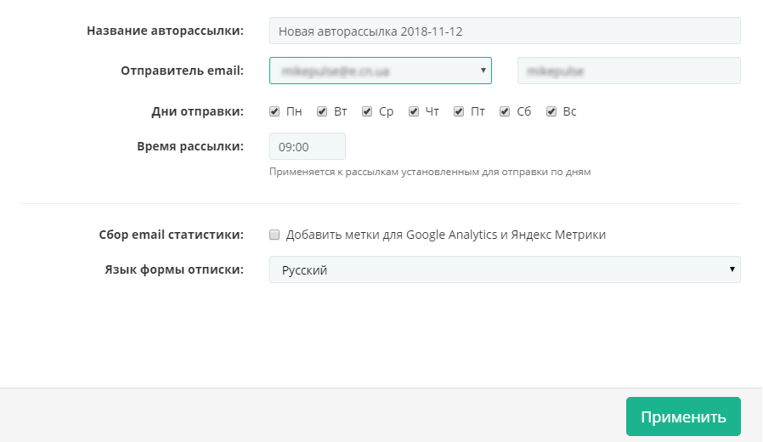The image size is (763, 442).
Task: Click the 'Отправитель email:' label
Action: click(182, 71)
